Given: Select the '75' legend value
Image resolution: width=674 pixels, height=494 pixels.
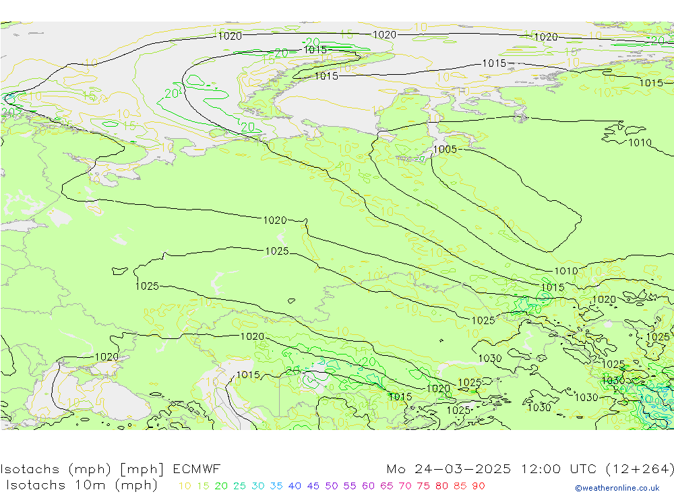Looking at the screenshot, I should [423, 486].
